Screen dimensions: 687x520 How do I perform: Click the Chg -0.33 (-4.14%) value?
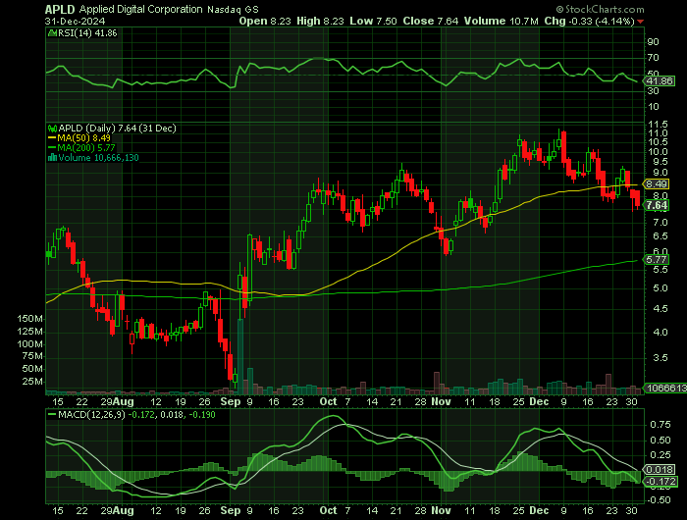[589, 21]
